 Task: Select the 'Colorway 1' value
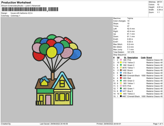coord(15,16)
